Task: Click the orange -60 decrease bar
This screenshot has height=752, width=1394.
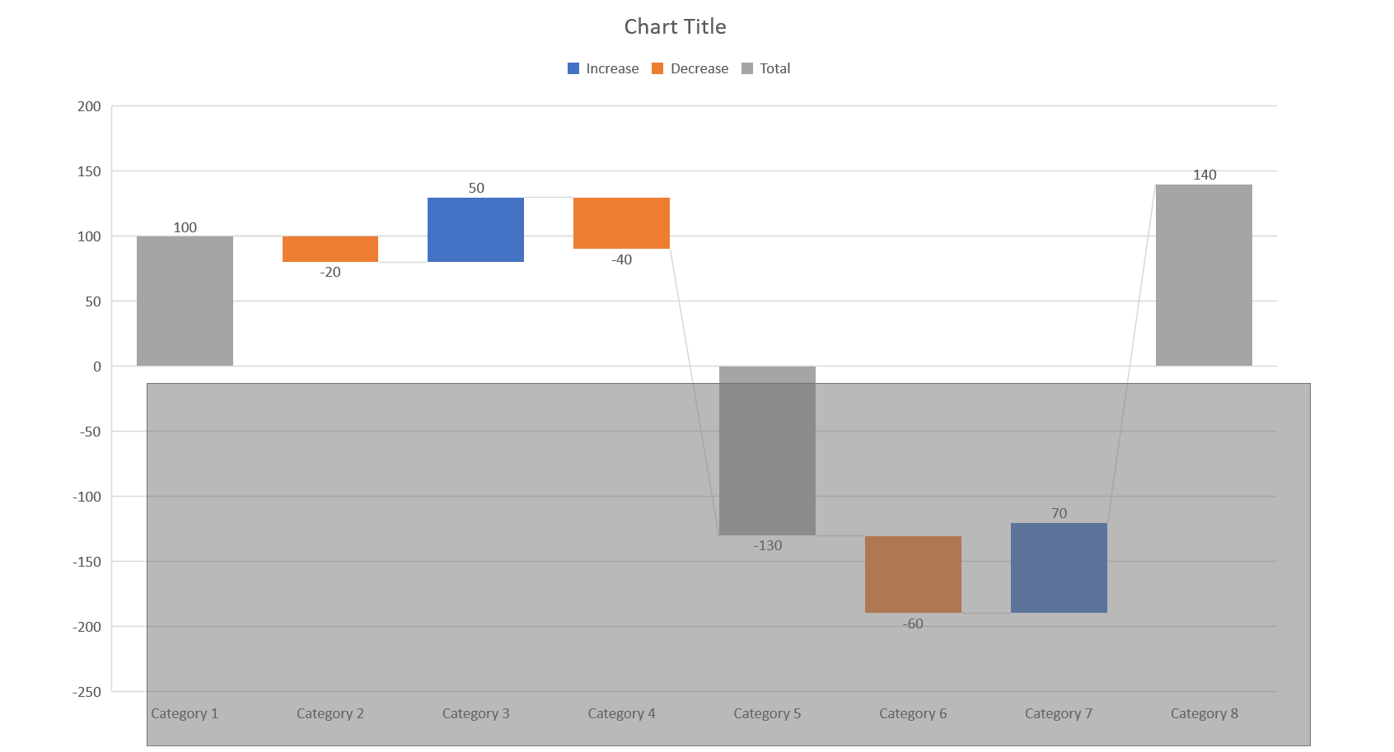Action: click(913, 574)
